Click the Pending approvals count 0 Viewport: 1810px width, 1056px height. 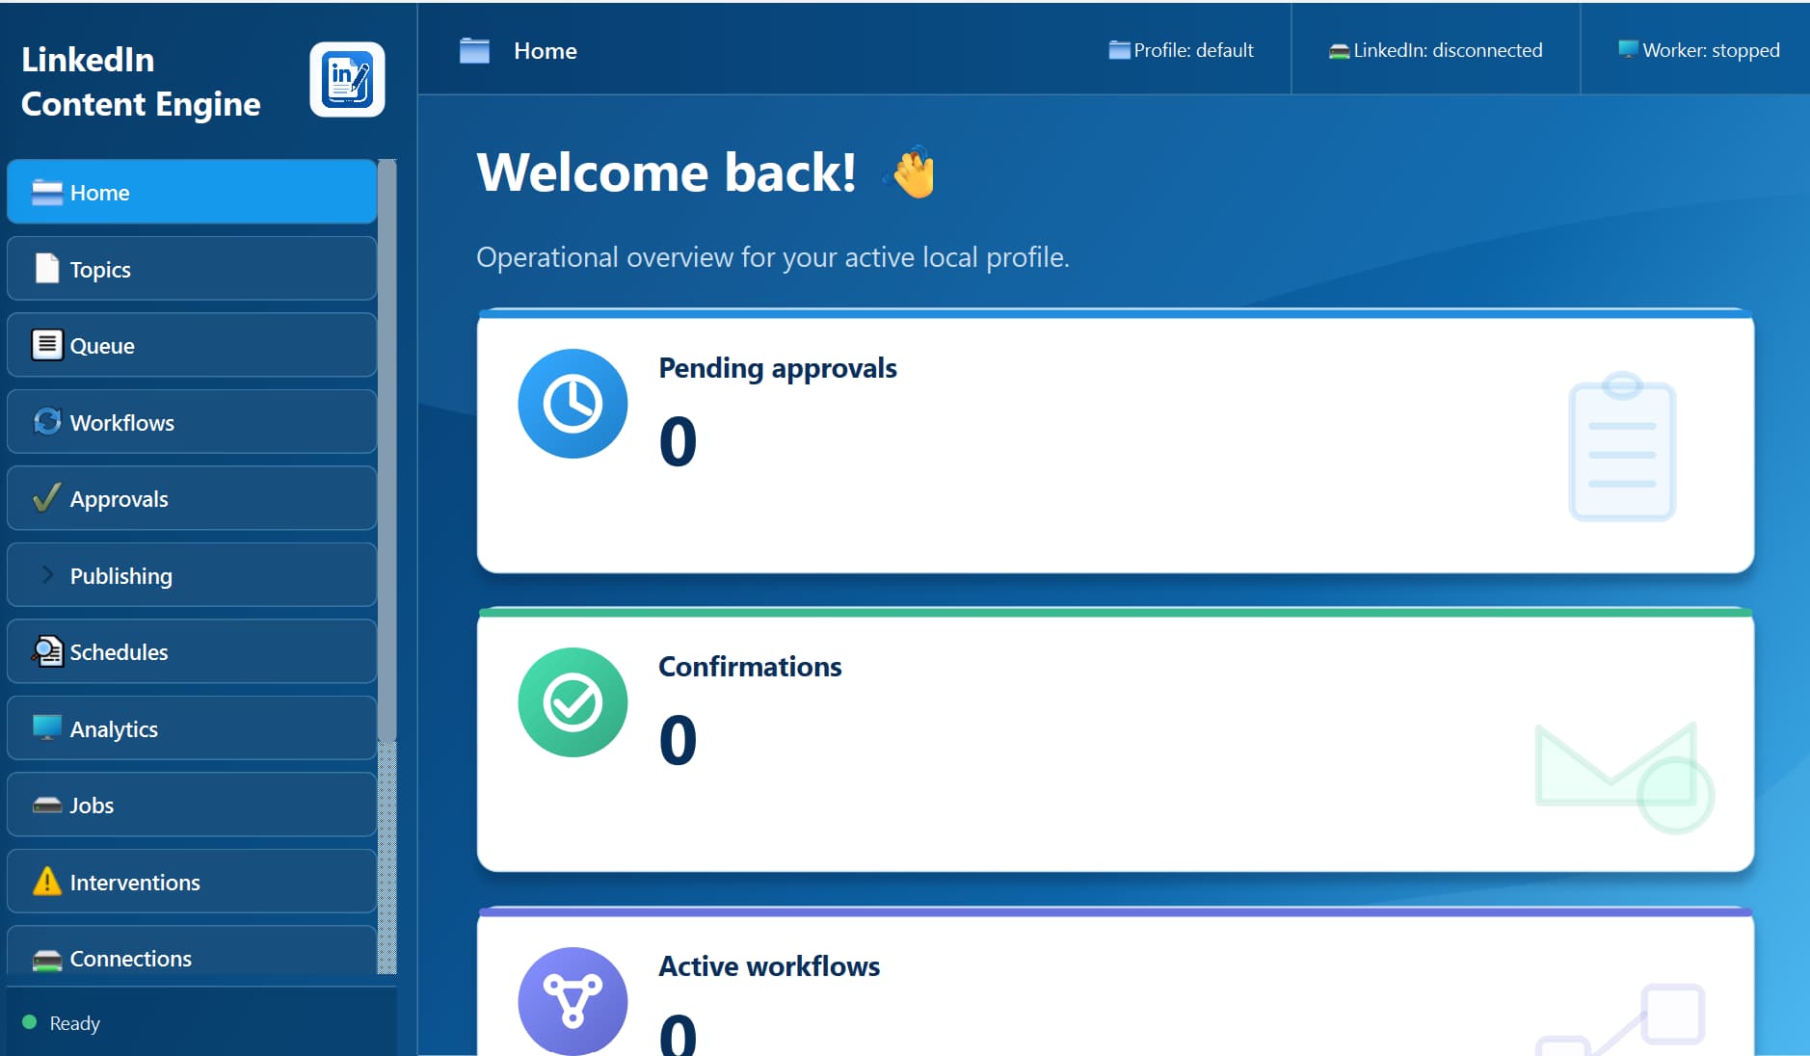pos(678,442)
